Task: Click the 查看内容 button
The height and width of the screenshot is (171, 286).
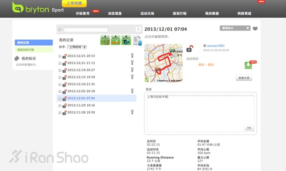Action: click(244, 78)
